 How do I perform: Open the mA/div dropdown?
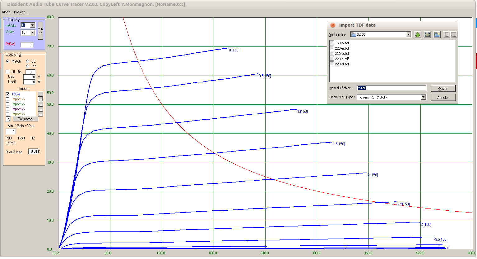pyautogui.click(x=32, y=25)
